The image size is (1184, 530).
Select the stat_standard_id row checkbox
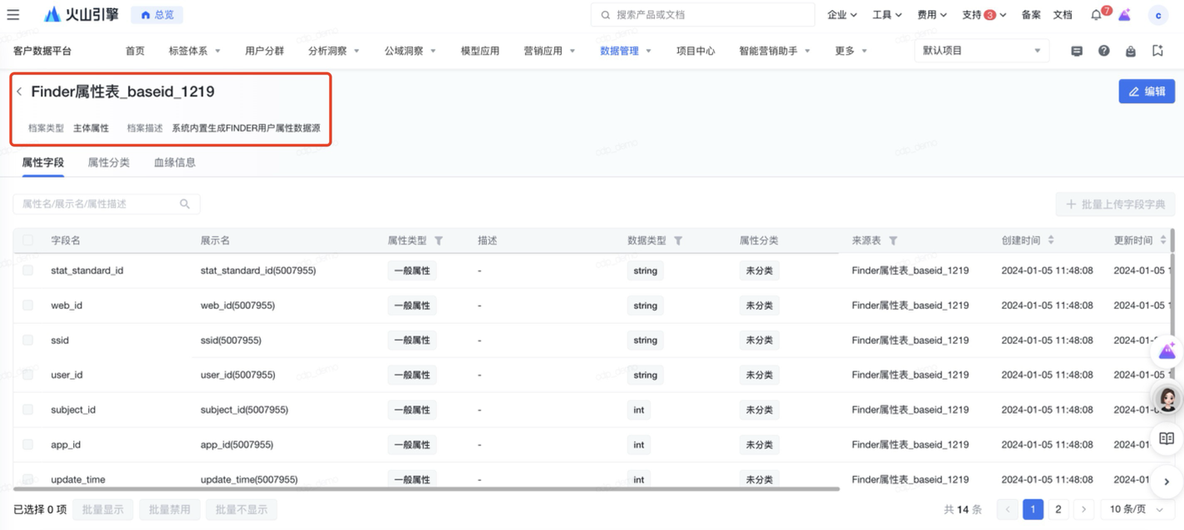tap(28, 271)
